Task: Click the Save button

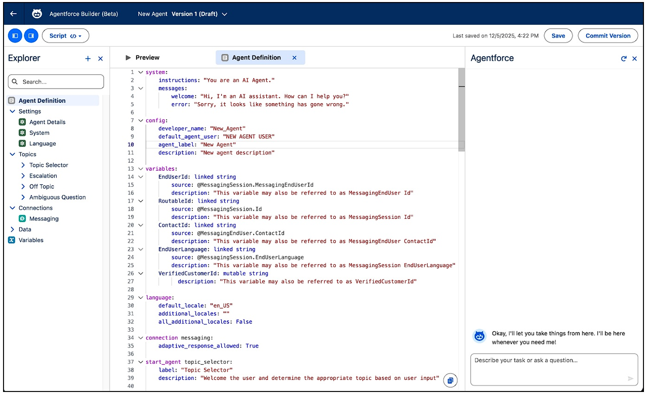Action: pyautogui.click(x=558, y=36)
